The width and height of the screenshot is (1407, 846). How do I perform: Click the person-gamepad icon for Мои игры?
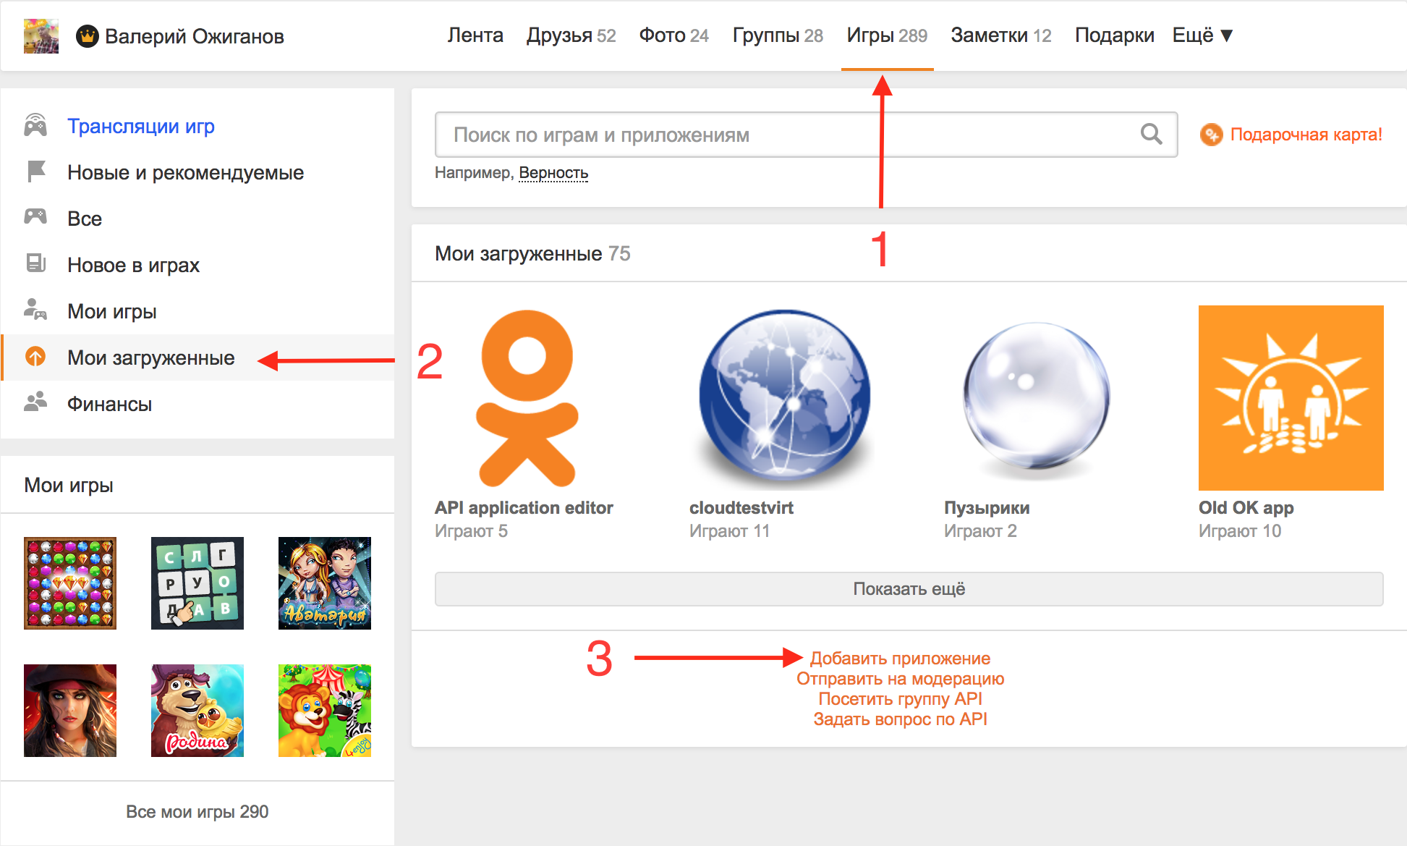[35, 309]
